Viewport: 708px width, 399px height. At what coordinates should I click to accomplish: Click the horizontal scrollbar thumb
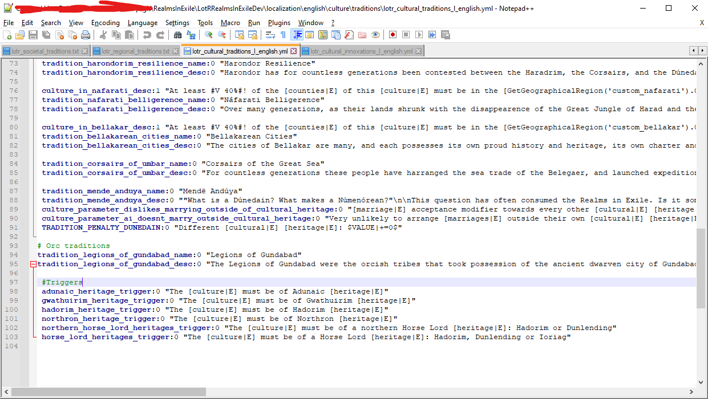point(109,392)
